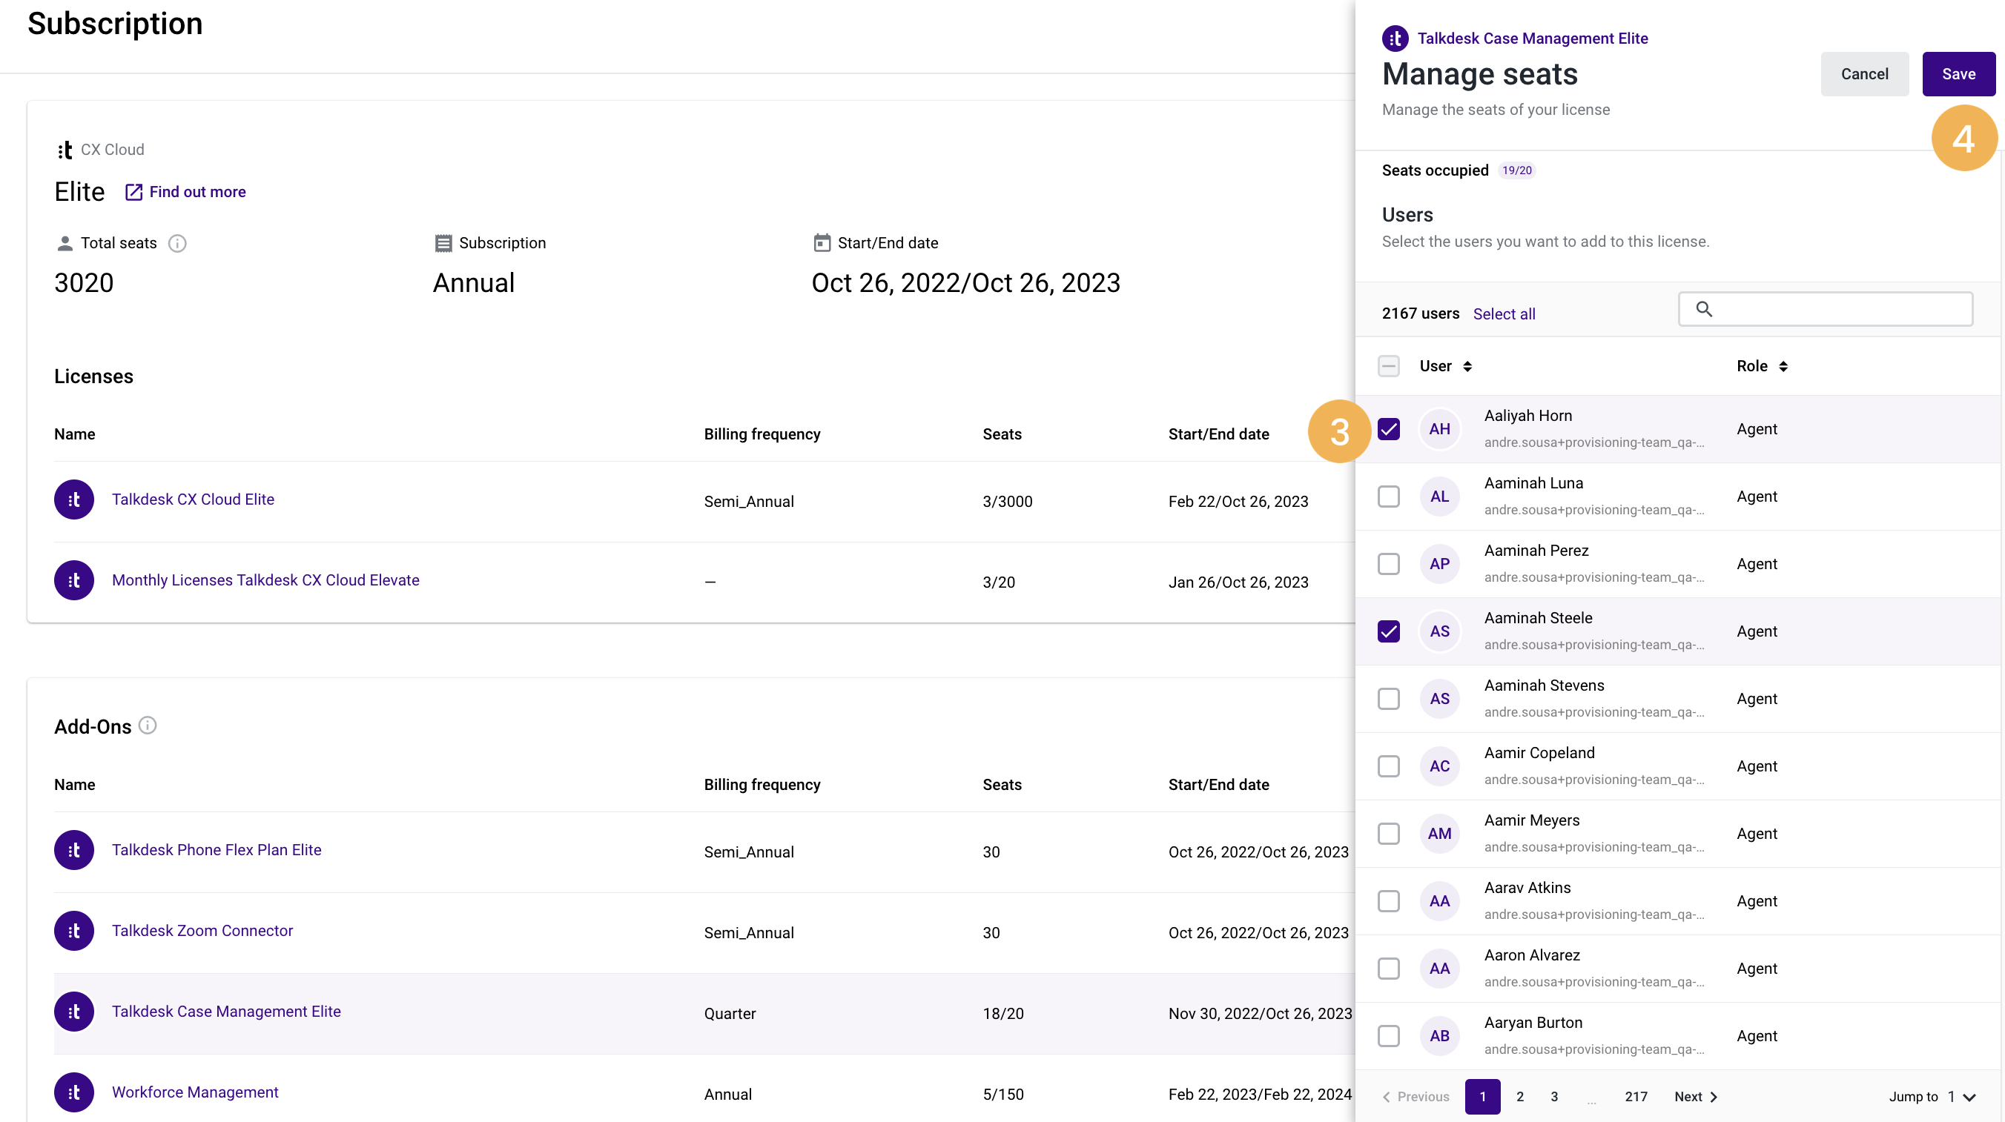Screen dimensions: 2005x1122
Task: Open Talkdesk CX Cloud Elite license
Action: click(x=193, y=499)
